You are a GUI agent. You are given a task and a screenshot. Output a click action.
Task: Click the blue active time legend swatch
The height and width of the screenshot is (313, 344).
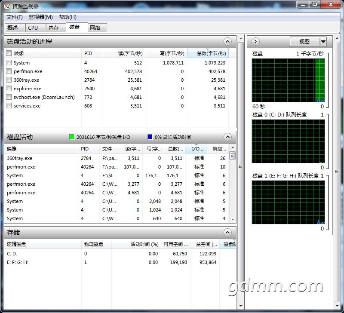[150, 137]
